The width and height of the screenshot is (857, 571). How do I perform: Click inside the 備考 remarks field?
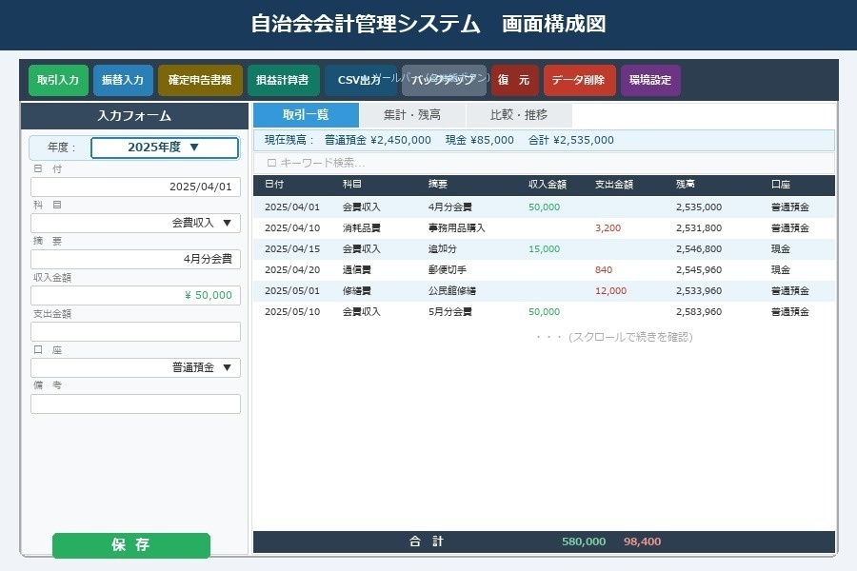tap(136, 403)
